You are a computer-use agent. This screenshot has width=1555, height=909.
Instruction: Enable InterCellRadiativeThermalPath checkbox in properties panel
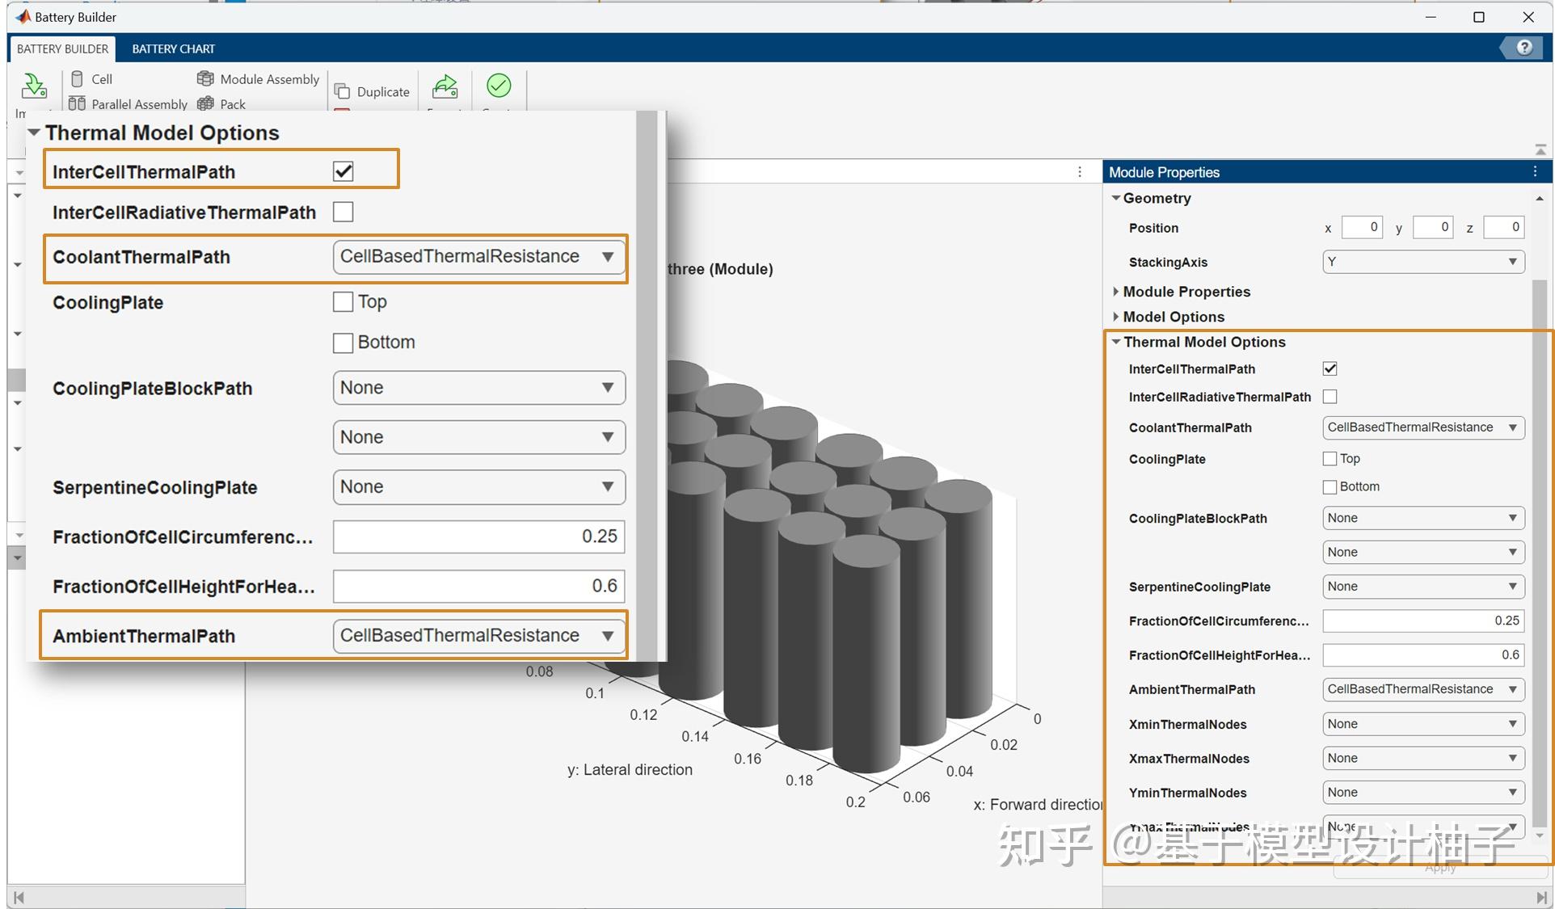tap(1330, 397)
